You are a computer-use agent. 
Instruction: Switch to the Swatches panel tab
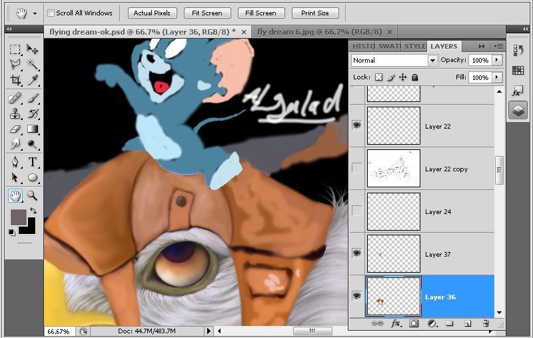[390, 46]
